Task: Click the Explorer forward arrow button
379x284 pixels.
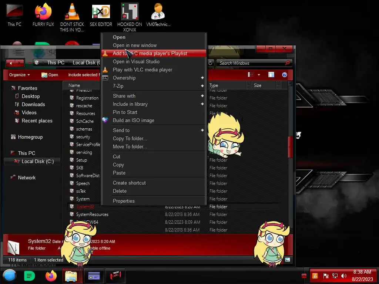Action: point(20,63)
